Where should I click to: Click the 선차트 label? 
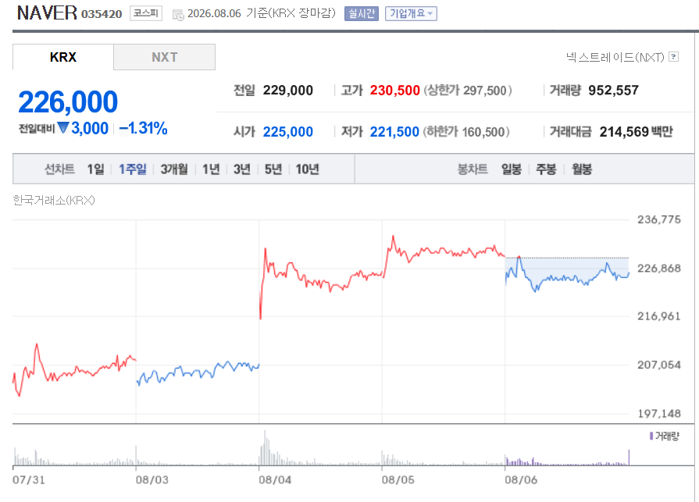59,169
